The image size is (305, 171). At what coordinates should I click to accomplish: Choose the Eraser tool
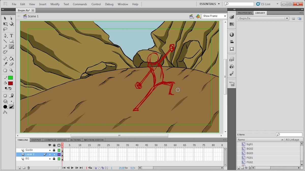11,64
